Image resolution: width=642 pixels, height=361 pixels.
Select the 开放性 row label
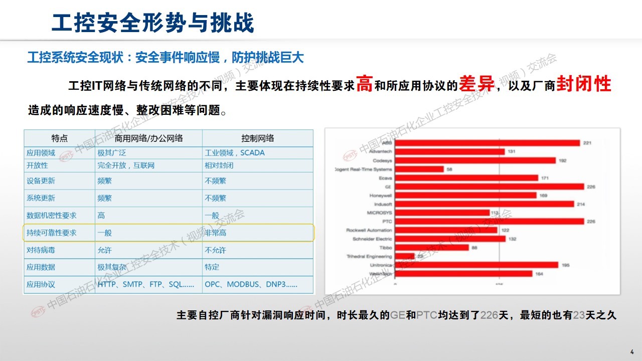coord(37,165)
